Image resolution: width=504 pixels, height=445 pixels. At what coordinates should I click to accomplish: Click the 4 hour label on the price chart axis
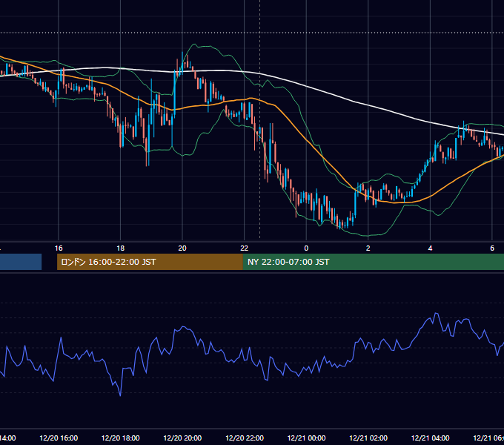pos(430,248)
